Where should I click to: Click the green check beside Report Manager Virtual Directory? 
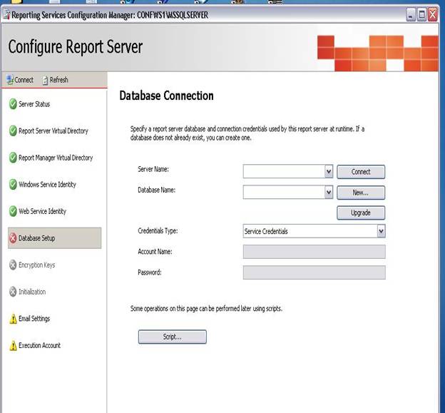(x=13, y=158)
